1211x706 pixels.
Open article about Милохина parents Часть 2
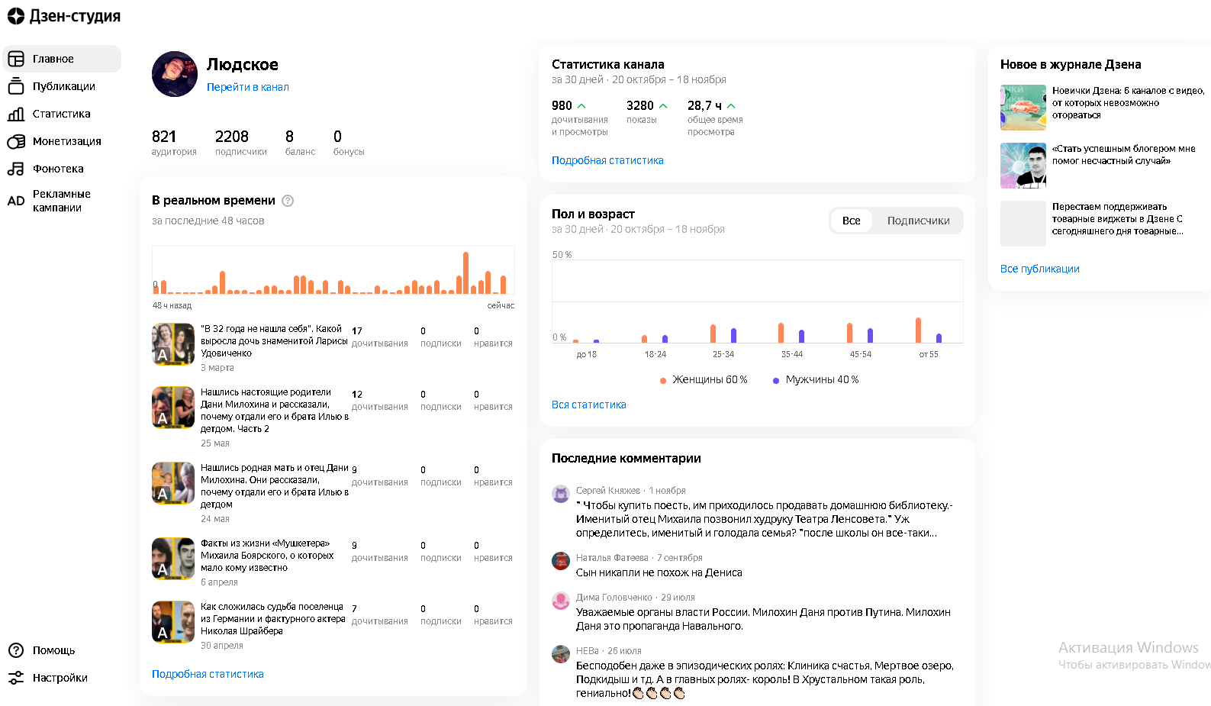coord(274,411)
